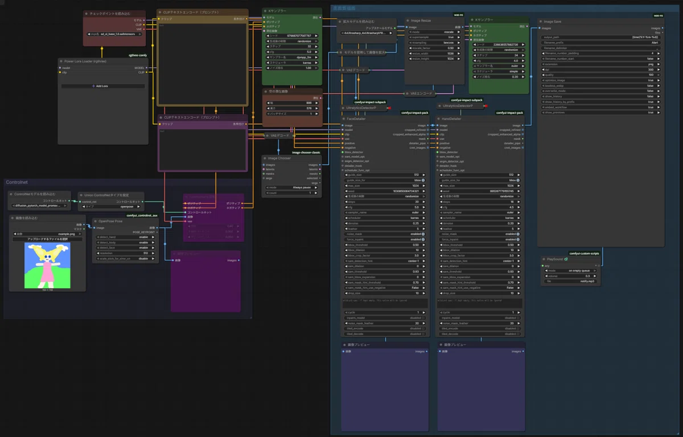Screen dimensions: 683x437
Task: Open the sd_xl_base_1.0.safetensors checkpoint selector
Action: [114, 34]
